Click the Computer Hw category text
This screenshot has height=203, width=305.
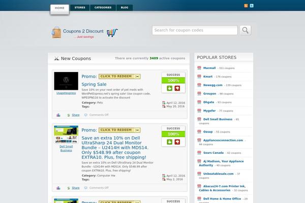[x=106, y=176]
